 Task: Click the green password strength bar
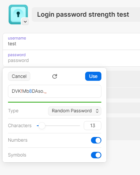coord(54,102)
